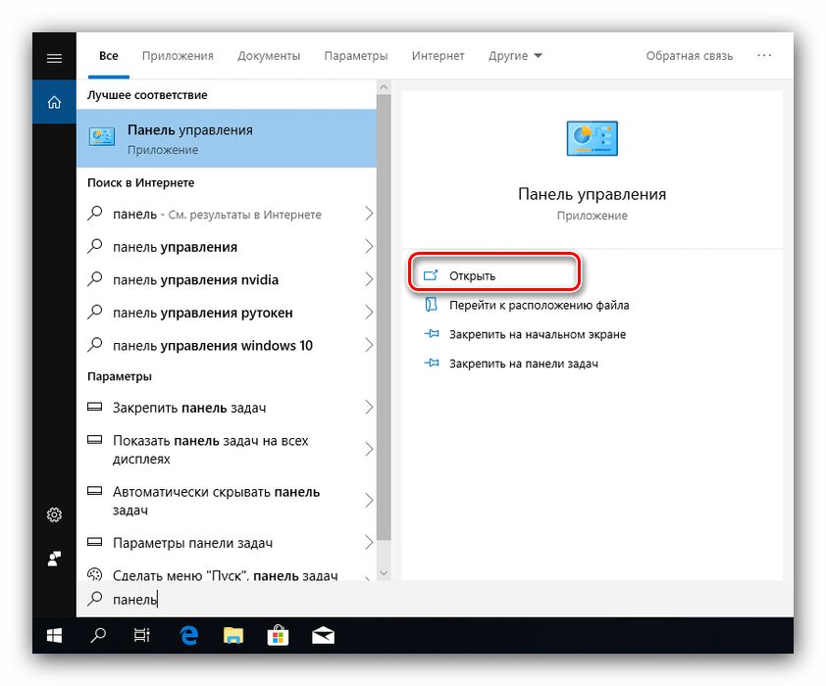Expand arrow next to Закрепить панель задач

tap(369, 408)
